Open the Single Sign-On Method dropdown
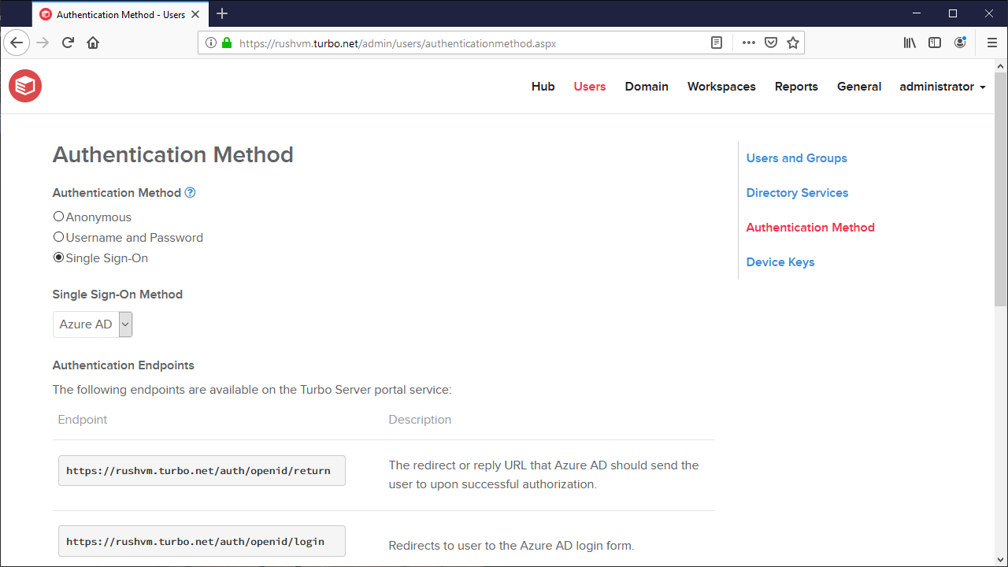Screen dimensions: 1008x567 124,324
